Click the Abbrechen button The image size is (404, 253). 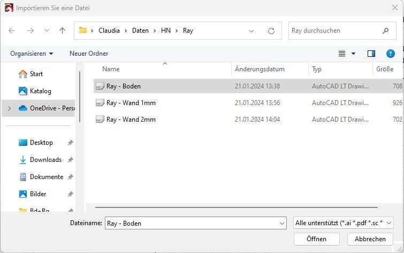(x=370, y=239)
